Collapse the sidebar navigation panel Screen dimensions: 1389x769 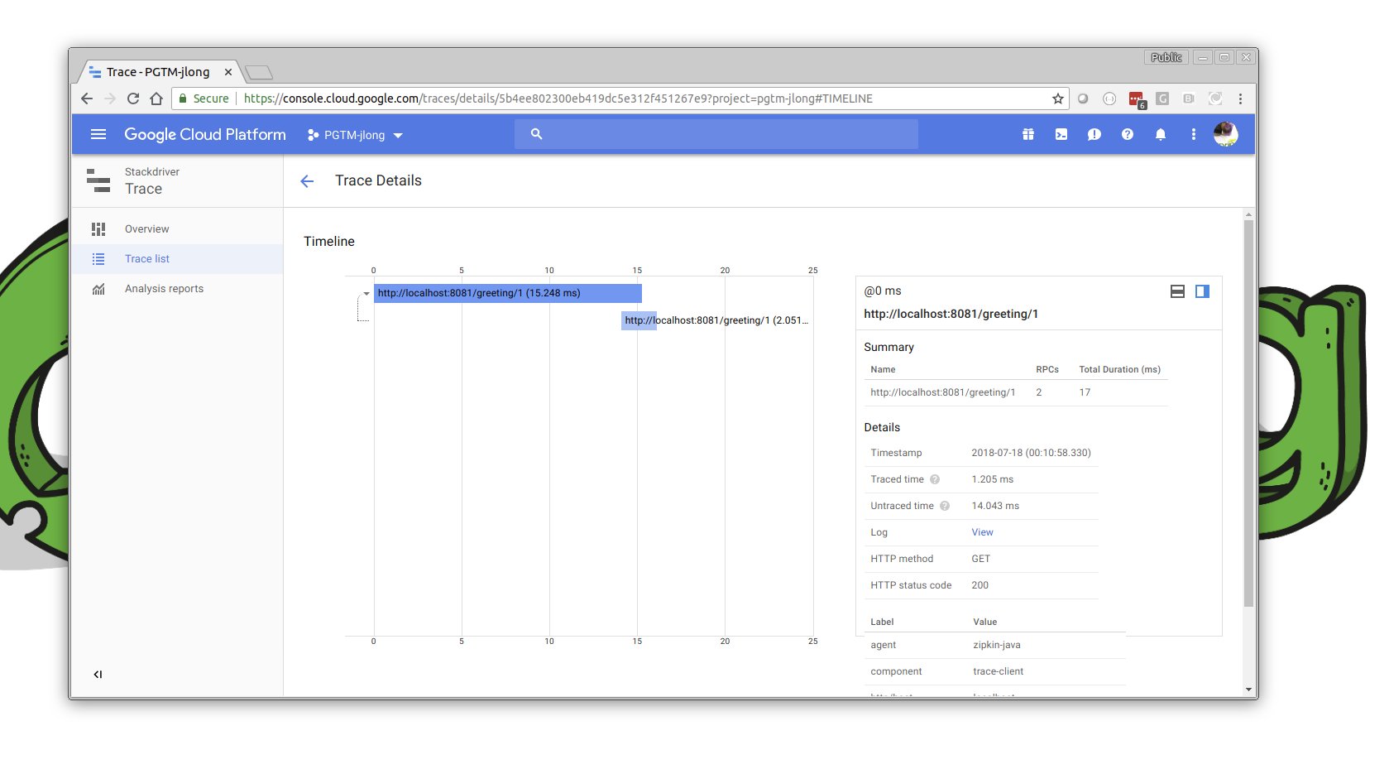click(x=98, y=675)
